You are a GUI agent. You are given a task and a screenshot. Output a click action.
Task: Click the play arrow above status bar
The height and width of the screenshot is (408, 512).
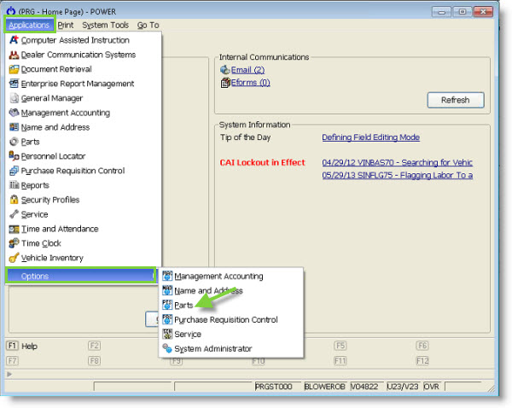[9, 374]
